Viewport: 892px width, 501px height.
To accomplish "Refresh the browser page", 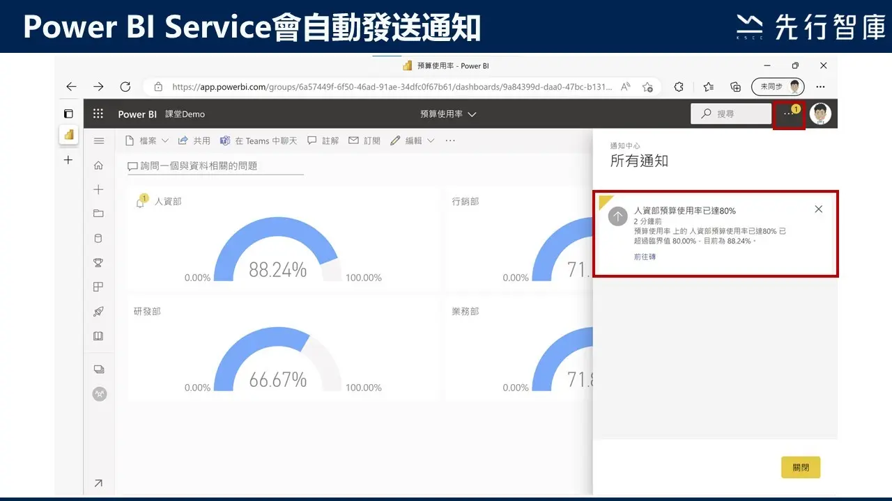I will pyautogui.click(x=125, y=87).
